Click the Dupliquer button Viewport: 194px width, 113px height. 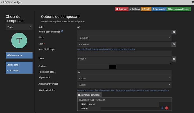coord(135,9)
